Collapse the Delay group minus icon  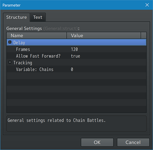coord(10,42)
